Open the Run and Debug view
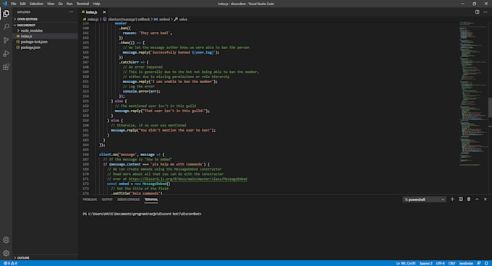This screenshot has width=492, height=266. [6, 53]
